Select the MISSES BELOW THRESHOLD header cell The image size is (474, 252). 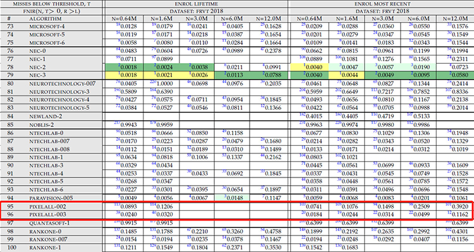51,4
